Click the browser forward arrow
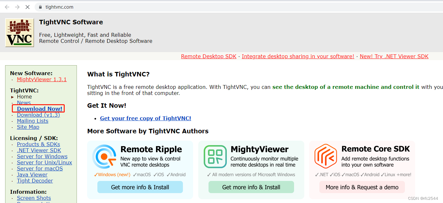Viewport: 443px width, 203px height. tap(17, 7)
